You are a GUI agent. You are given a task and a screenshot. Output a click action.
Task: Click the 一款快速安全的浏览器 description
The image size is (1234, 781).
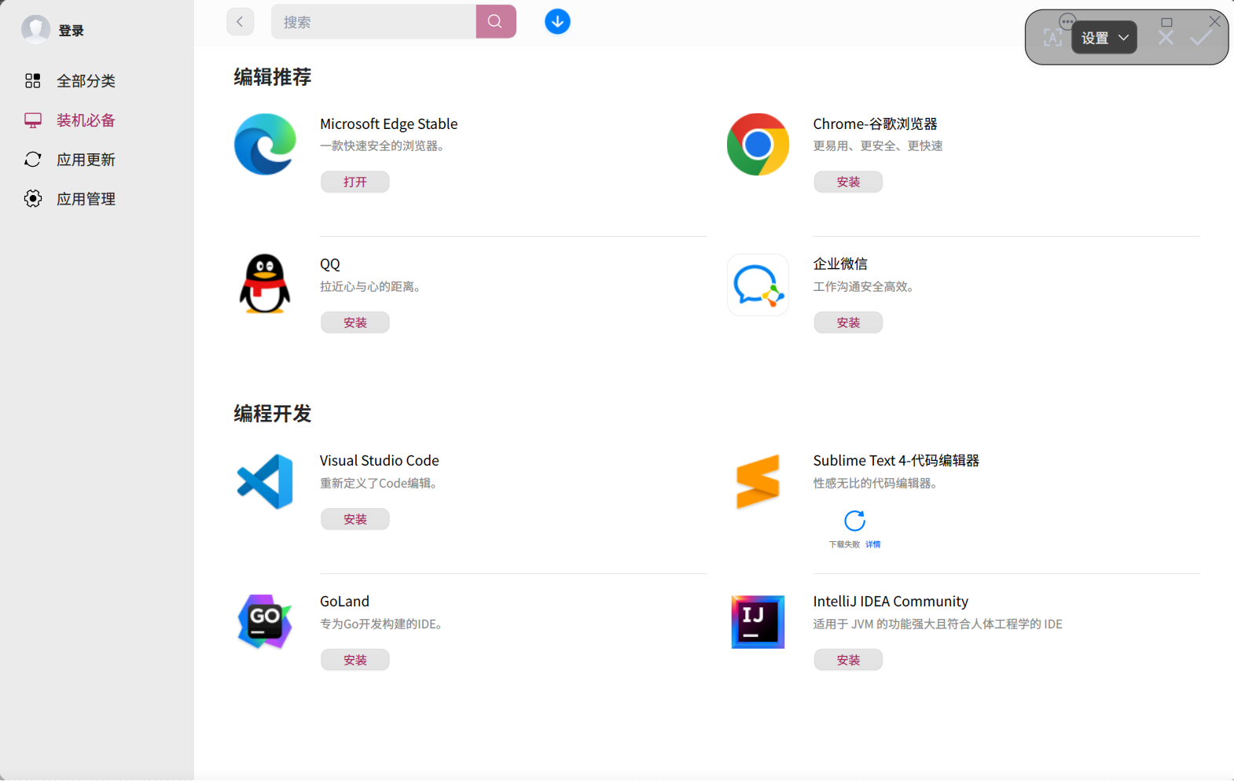click(384, 146)
